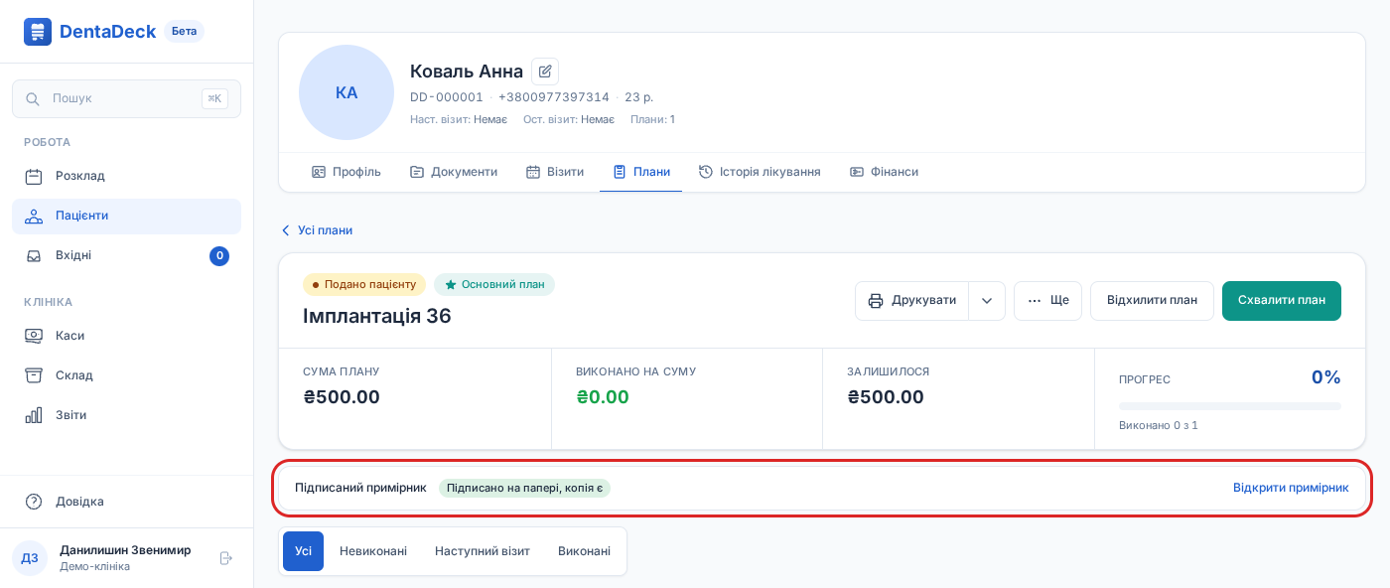Click the Візити calendar icon

pos(533,172)
